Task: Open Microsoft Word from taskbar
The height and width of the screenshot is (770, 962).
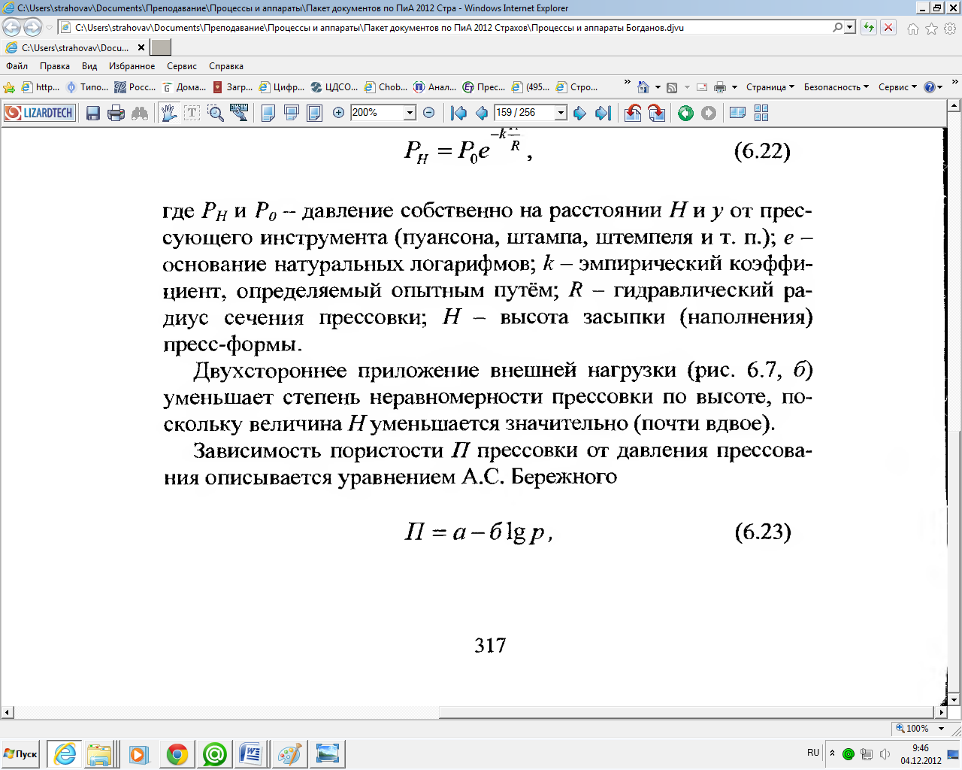Action: tap(251, 753)
